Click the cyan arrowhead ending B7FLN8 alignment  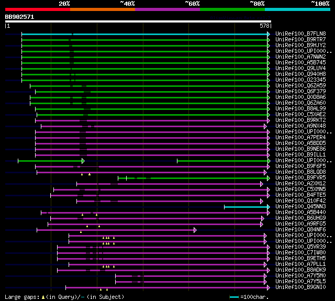(269, 34)
